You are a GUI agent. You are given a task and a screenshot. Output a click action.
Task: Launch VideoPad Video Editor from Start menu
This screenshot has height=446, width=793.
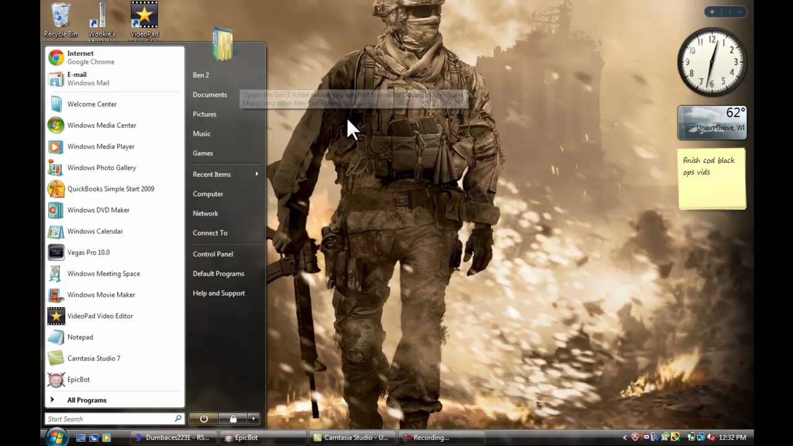click(x=115, y=316)
